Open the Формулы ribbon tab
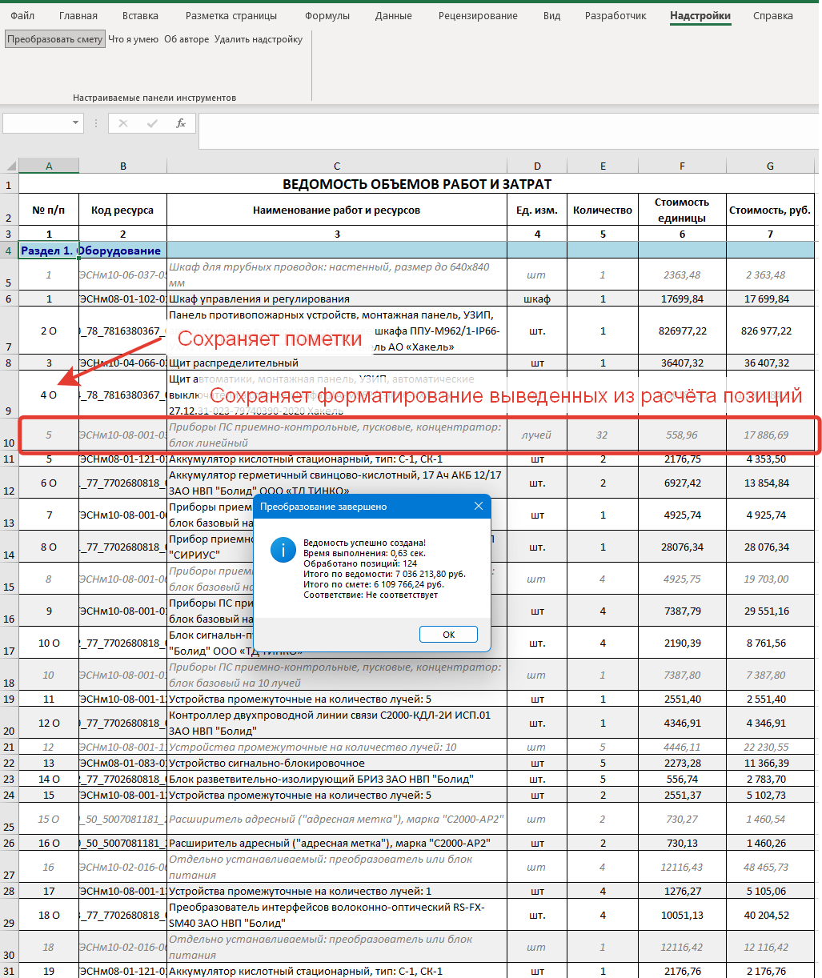822x978 pixels. pyautogui.click(x=327, y=16)
